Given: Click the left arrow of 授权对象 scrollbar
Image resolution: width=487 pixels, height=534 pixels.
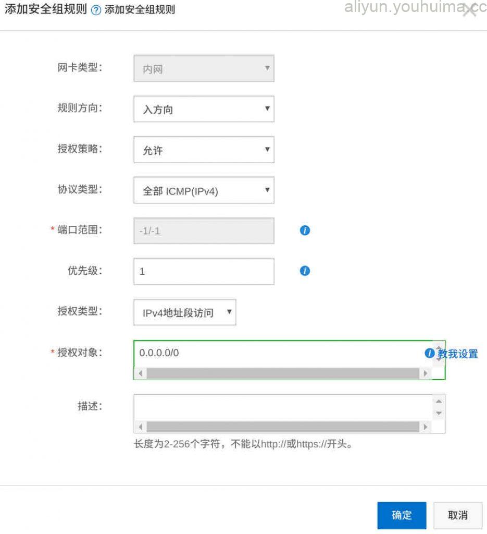Looking at the screenshot, I should 141,373.
